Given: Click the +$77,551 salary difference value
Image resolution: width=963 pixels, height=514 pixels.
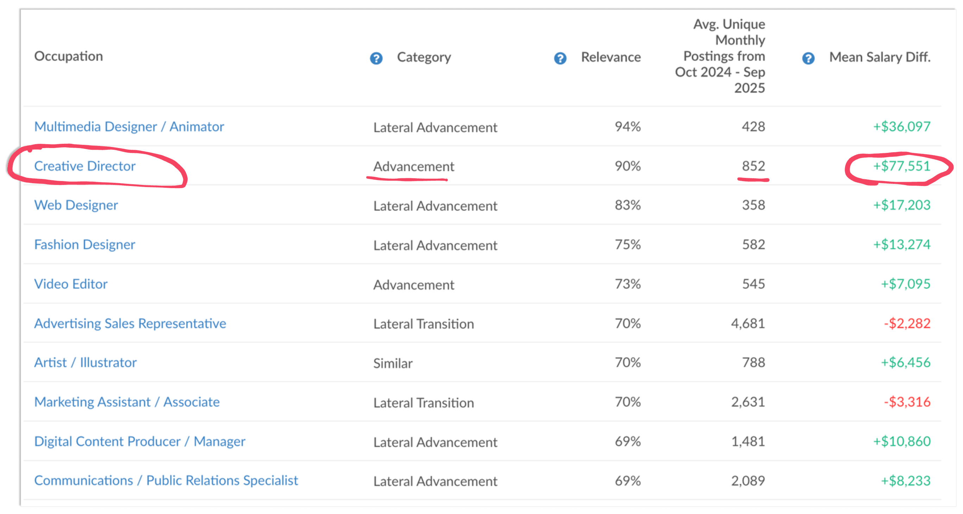Looking at the screenshot, I should coord(901,166).
